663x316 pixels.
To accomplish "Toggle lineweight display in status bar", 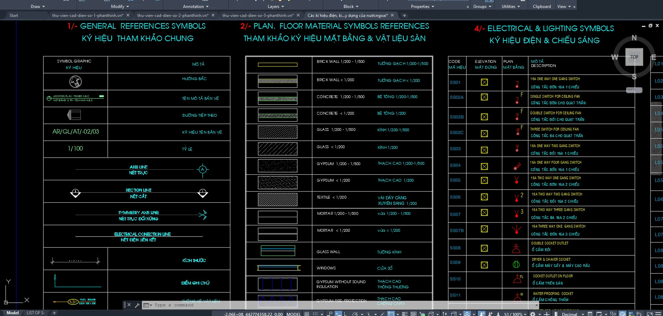I will pyautogui.click(x=405, y=314).
